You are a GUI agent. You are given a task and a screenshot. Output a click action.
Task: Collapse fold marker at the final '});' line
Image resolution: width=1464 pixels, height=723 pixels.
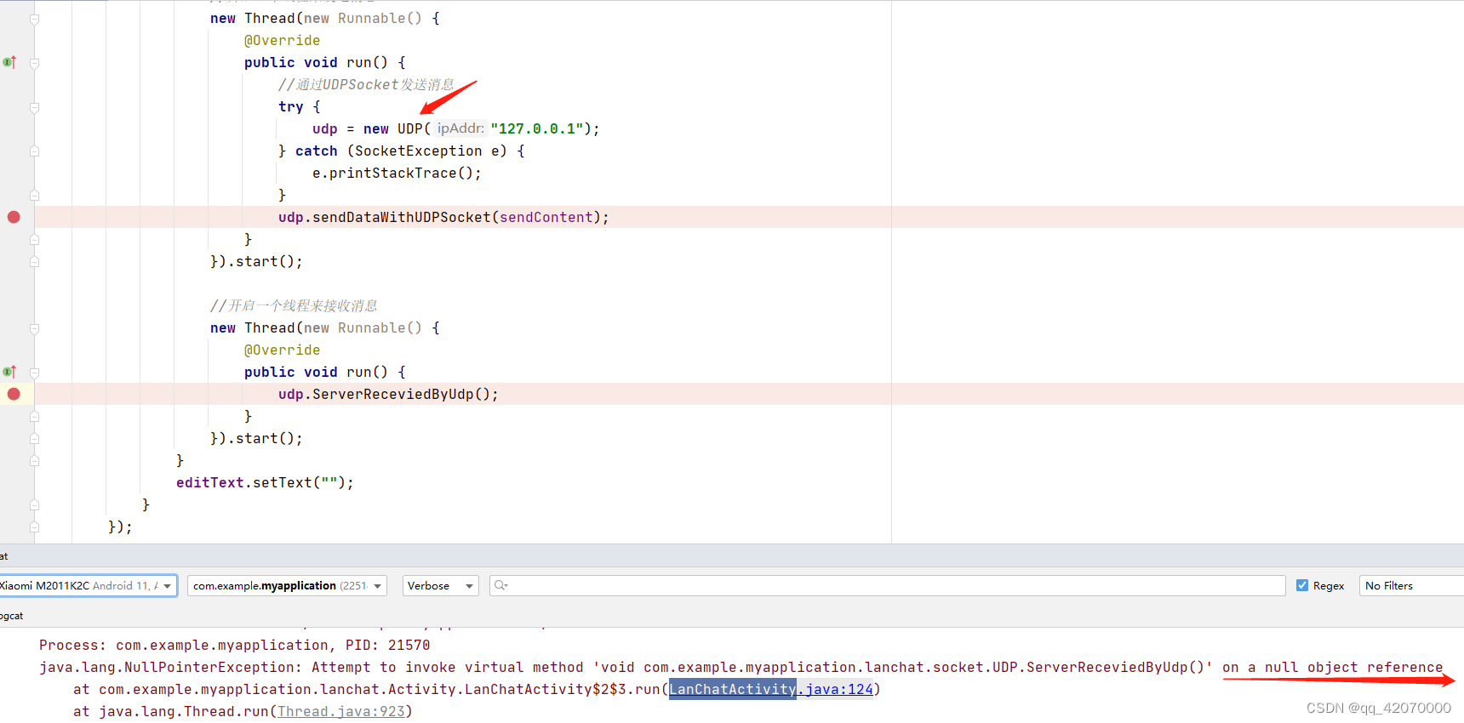(34, 527)
